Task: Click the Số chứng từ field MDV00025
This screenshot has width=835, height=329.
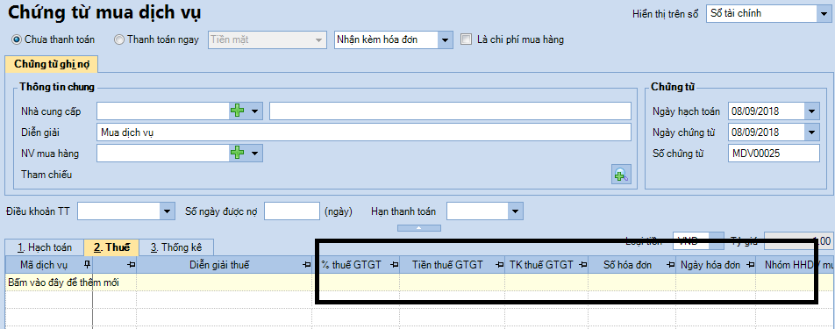Action: coord(774,154)
